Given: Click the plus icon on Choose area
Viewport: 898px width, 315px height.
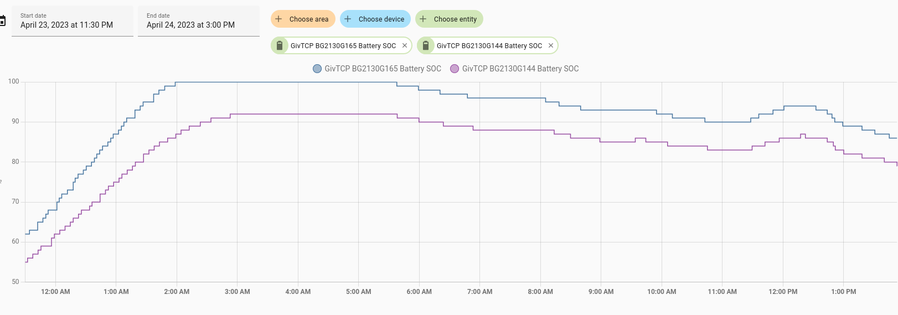Looking at the screenshot, I should click(278, 19).
